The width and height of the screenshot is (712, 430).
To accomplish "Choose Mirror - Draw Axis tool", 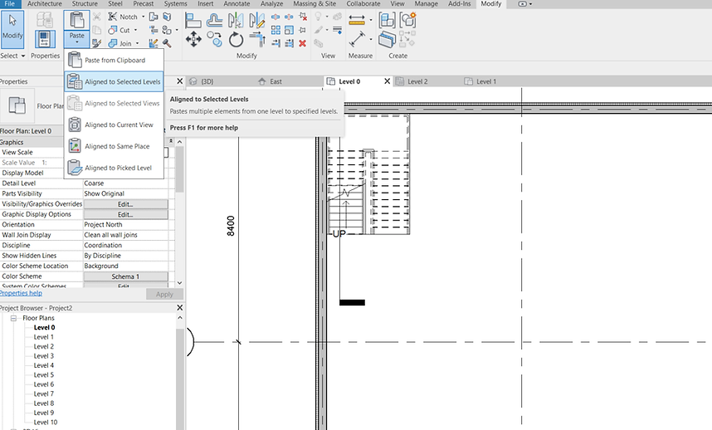I will [x=256, y=21].
